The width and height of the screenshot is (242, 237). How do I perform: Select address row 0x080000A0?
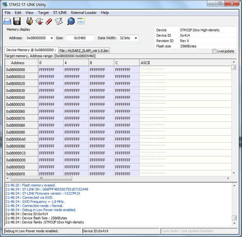click(22, 139)
